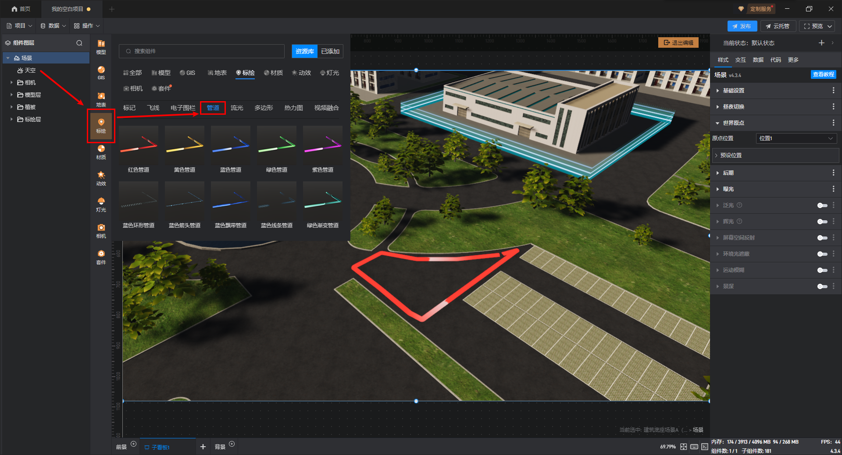Filter components by 材质 category

point(273,73)
